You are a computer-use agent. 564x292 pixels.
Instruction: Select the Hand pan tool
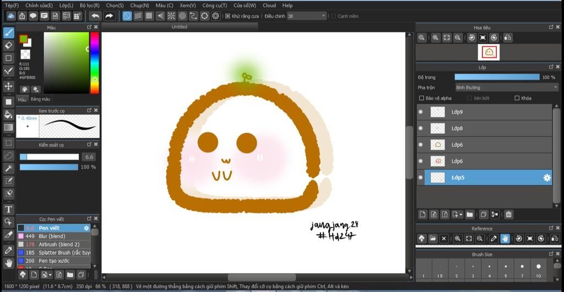point(9,263)
